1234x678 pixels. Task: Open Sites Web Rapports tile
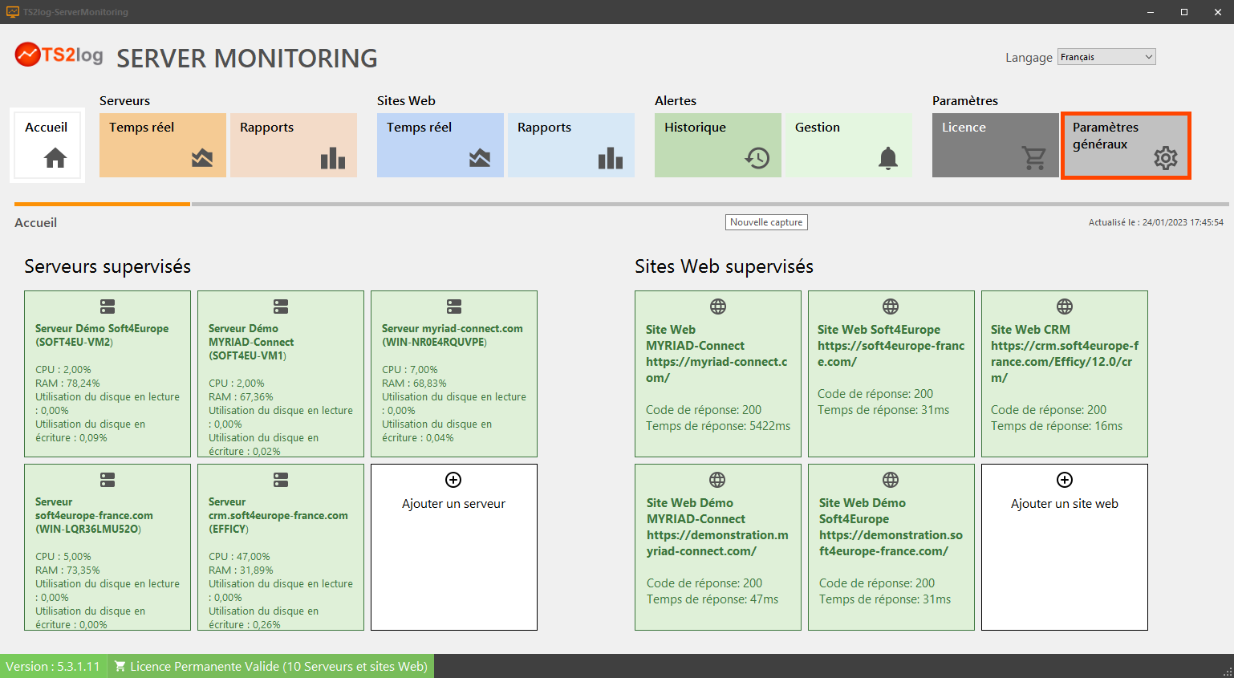pyautogui.click(x=571, y=145)
